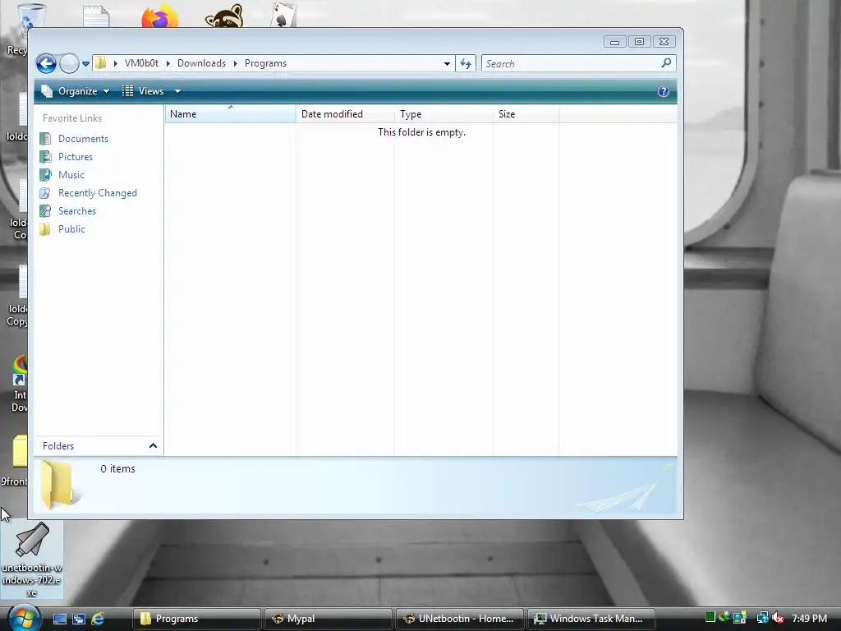Sort by the Size column header

[526, 113]
